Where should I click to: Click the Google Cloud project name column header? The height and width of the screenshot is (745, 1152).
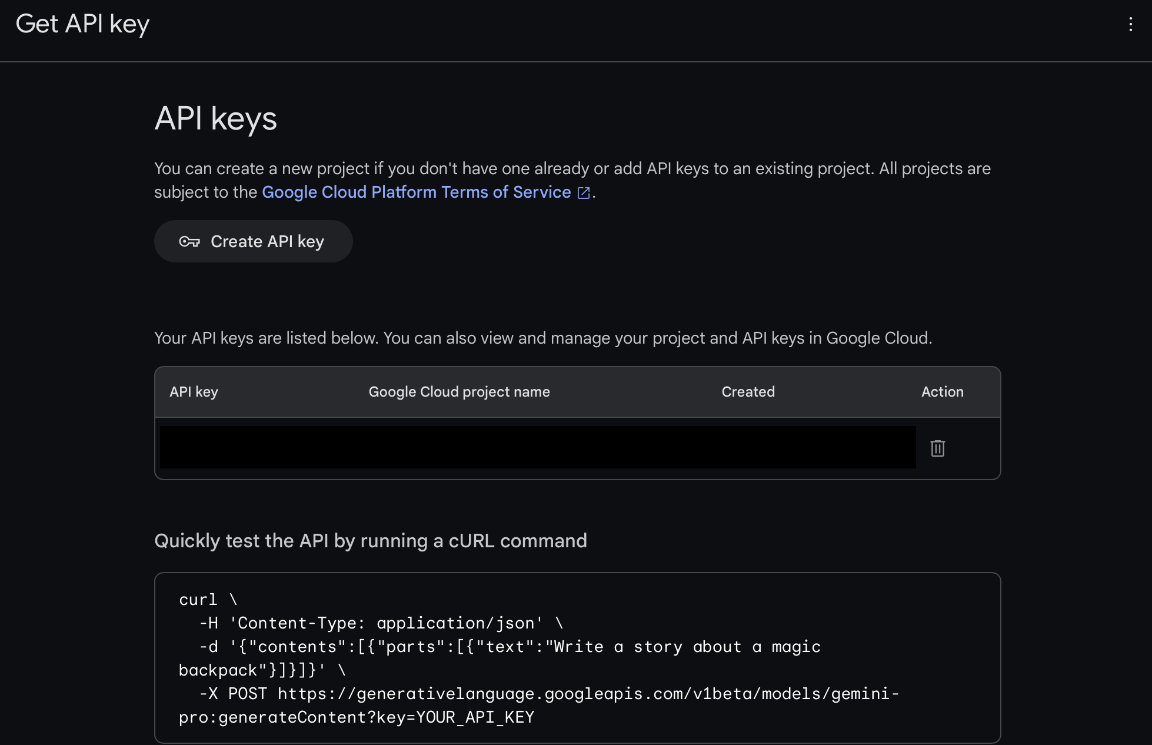(x=459, y=392)
